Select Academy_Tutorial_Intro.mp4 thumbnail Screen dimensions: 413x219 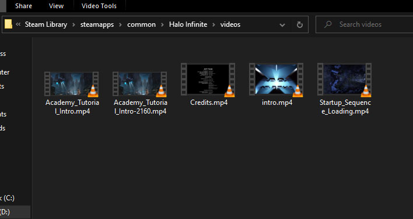71,84
